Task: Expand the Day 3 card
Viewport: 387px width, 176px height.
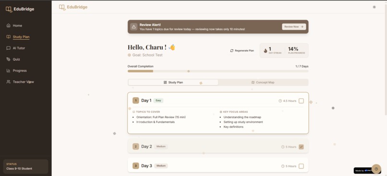Action: (218, 165)
